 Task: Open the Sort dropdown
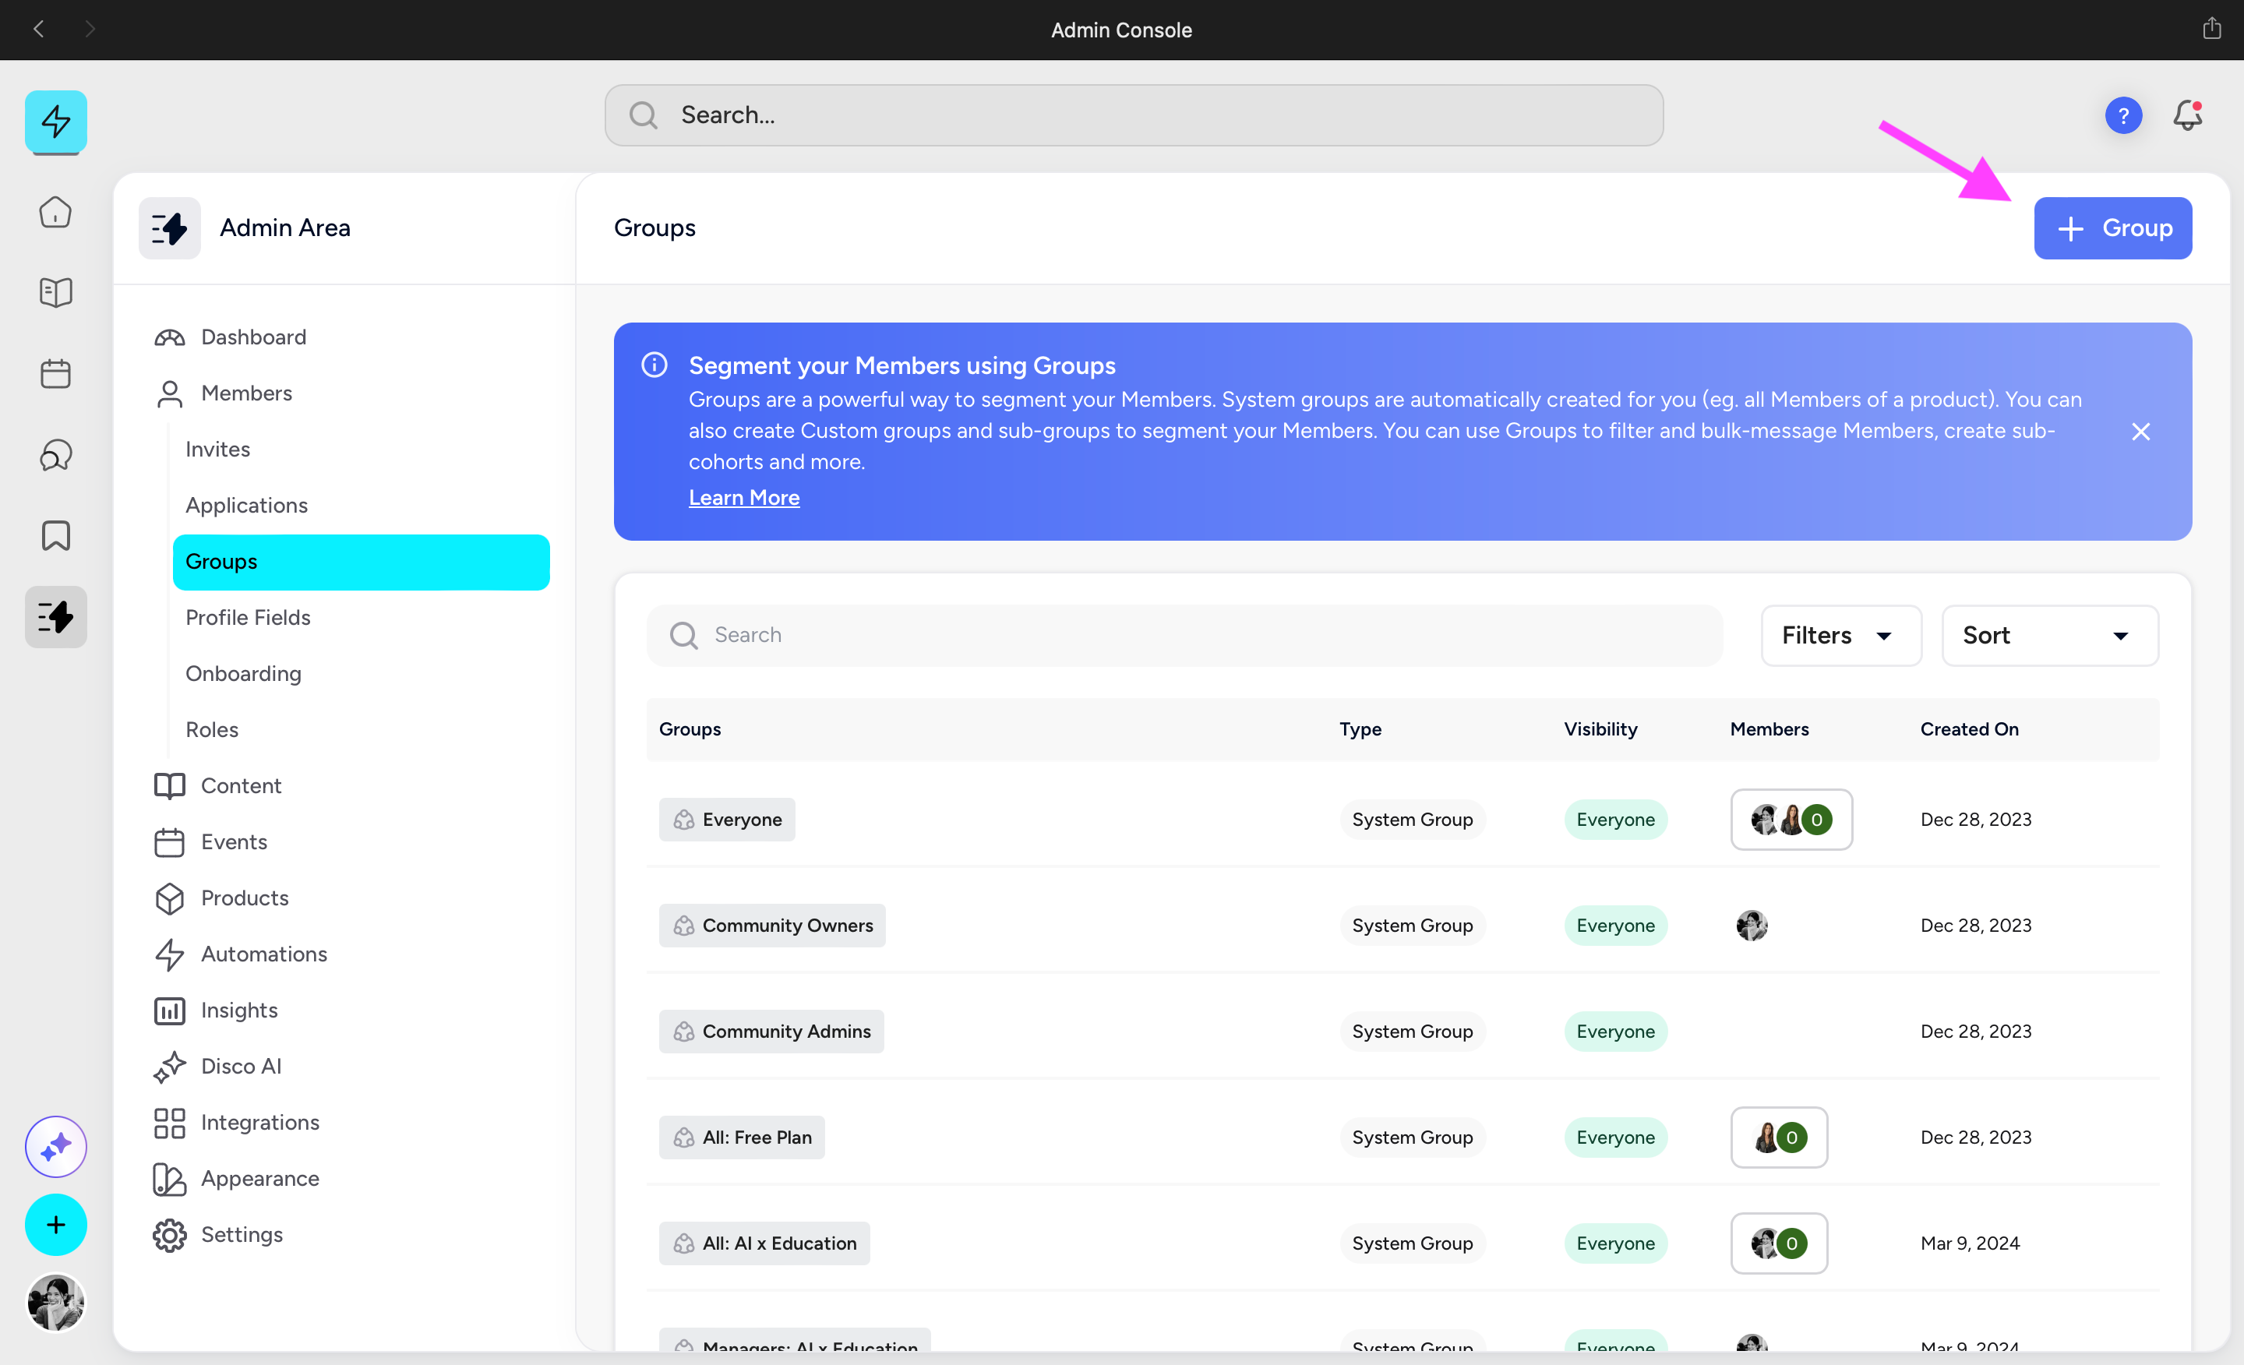tap(2049, 636)
